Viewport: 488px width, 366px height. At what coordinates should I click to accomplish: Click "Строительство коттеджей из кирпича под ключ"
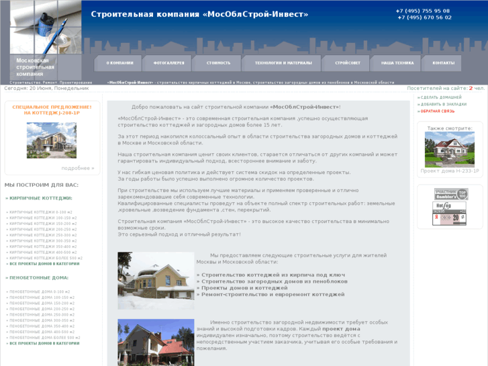(273, 275)
